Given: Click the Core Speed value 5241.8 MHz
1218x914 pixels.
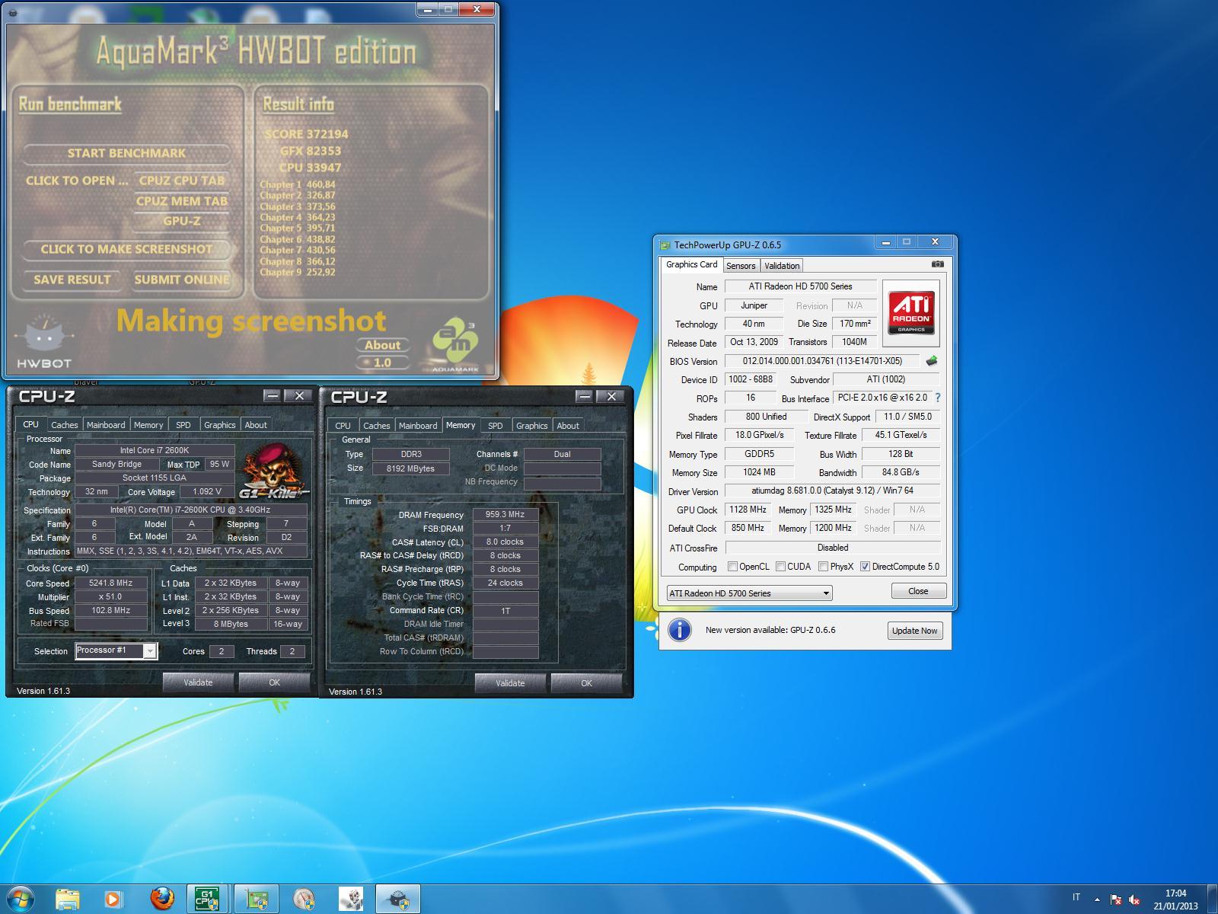Looking at the screenshot, I should (x=110, y=583).
